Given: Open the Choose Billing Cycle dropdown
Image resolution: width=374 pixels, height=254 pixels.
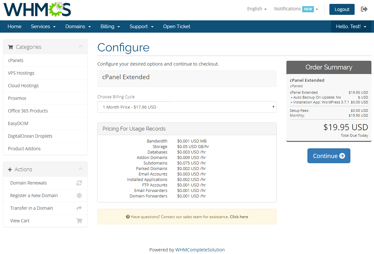Looking at the screenshot, I should pos(187,107).
